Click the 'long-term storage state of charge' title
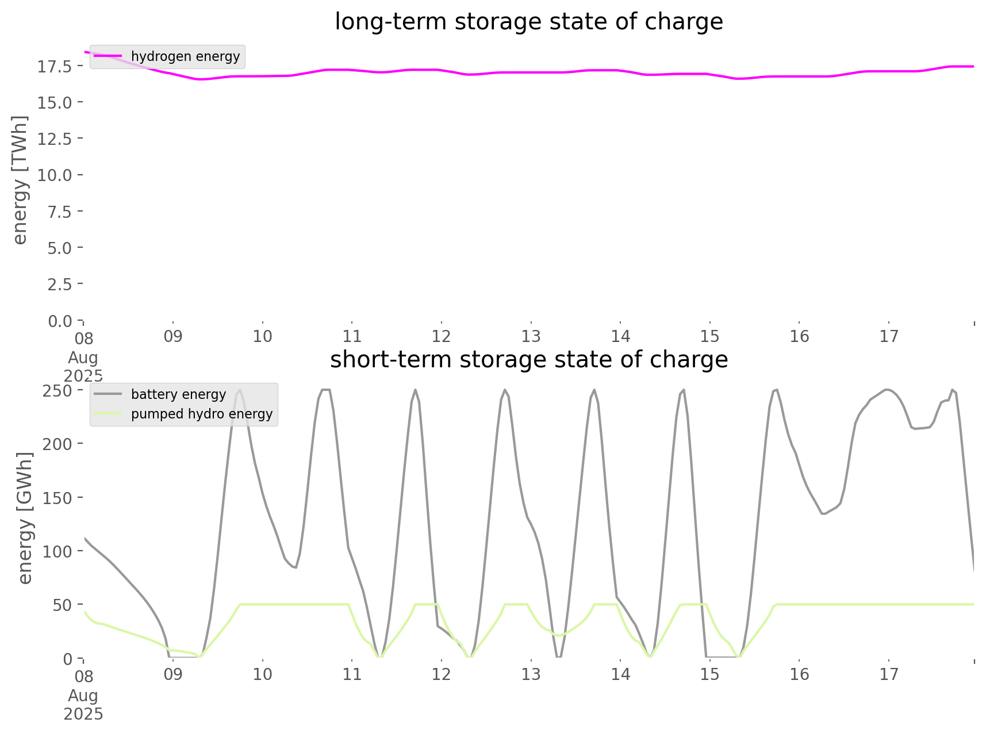This screenshot has width=986, height=734. click(528, 22)
